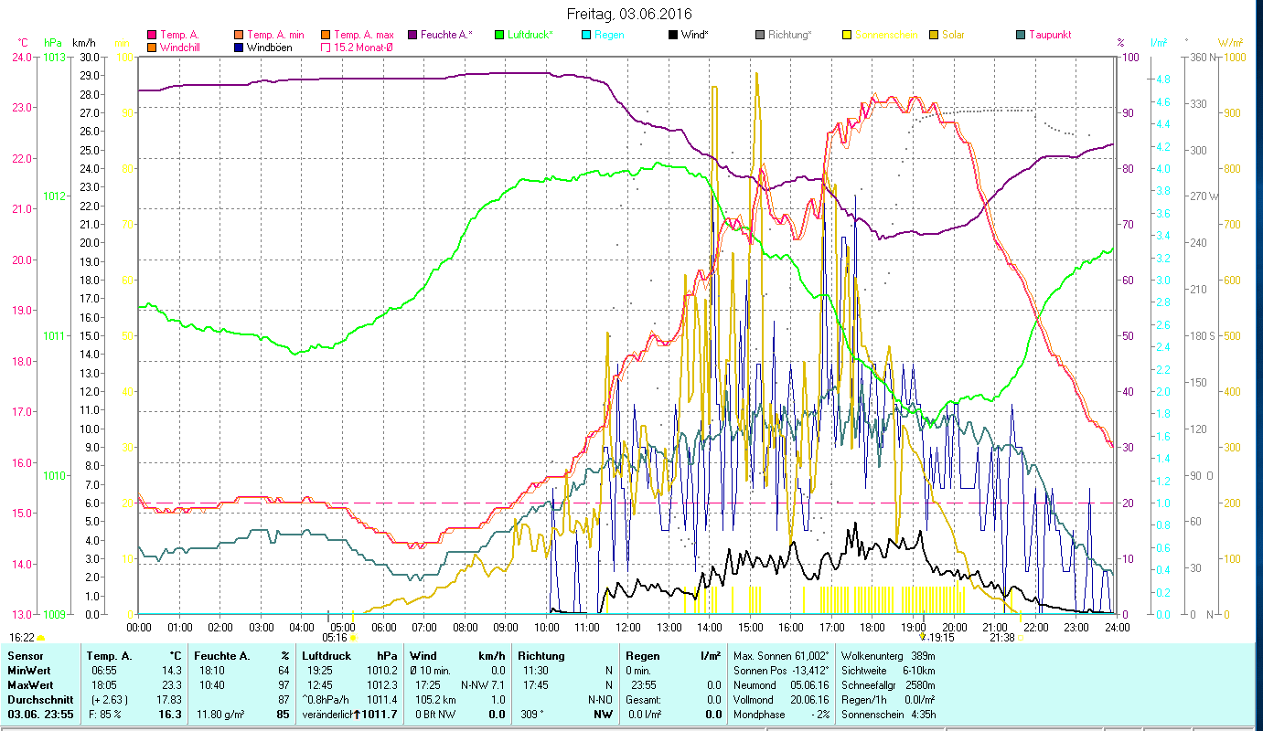The image size is (1263, 731).
Task: Click the 'hPa' axis unit label at top left
Action: [x=53, y=43]
